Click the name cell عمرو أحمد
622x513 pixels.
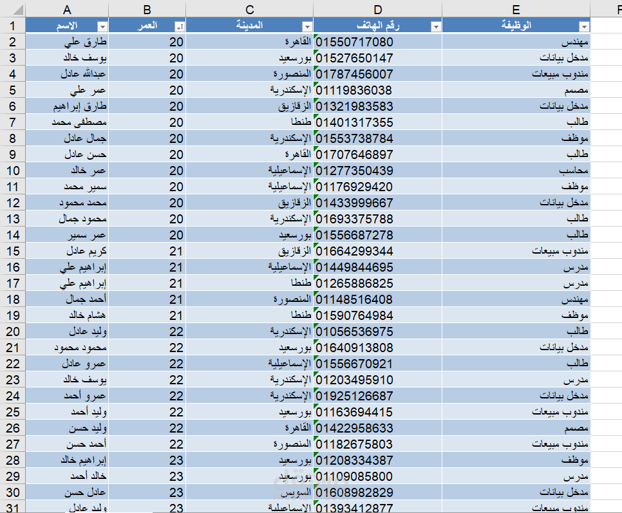[67, 396]
